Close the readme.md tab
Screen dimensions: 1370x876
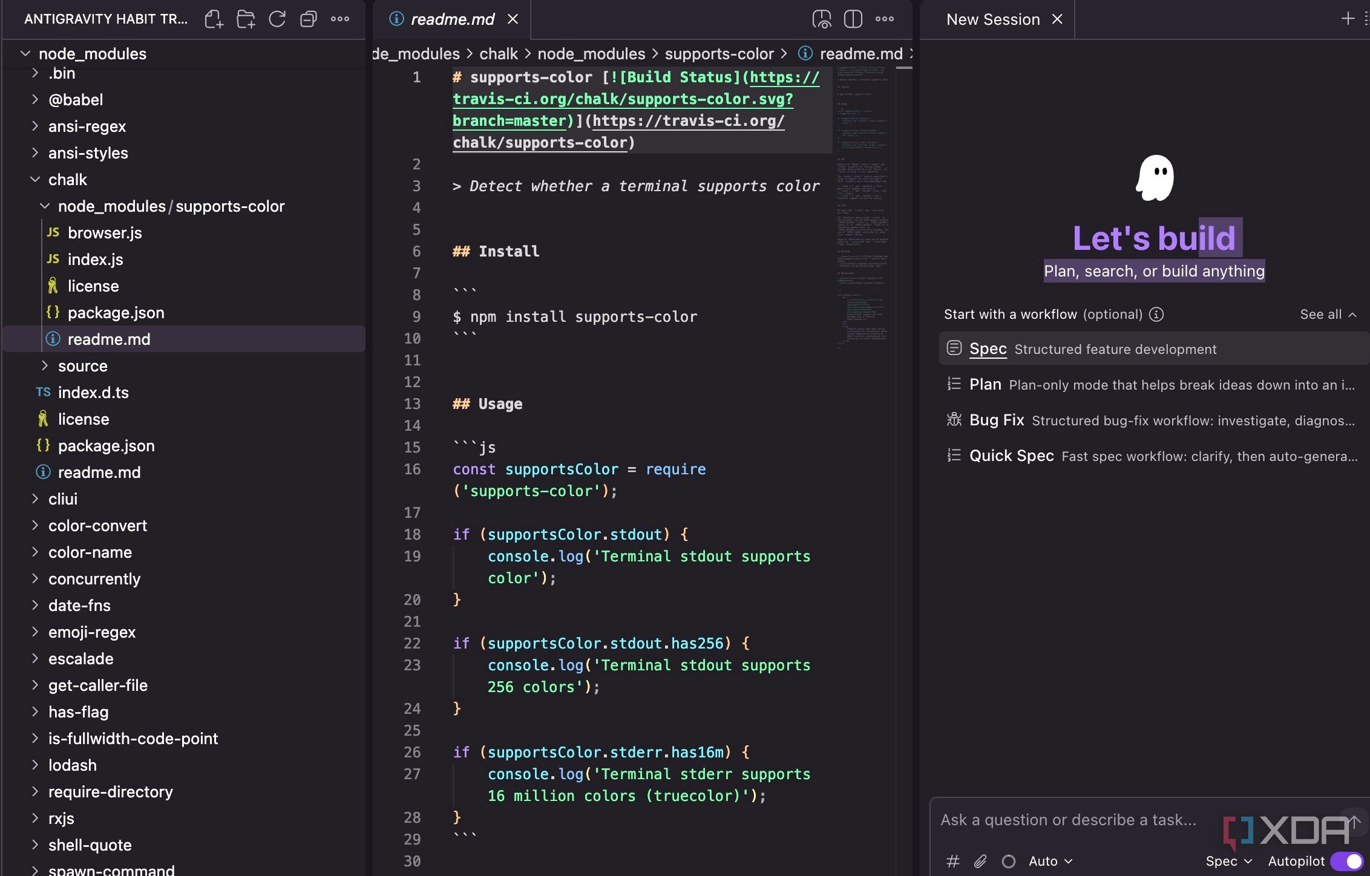point(513,19)
